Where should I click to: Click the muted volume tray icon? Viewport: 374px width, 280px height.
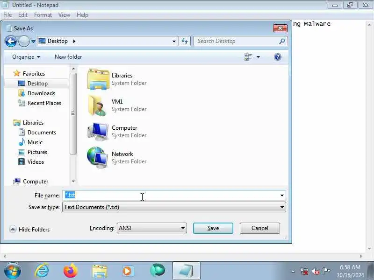coord(315,271)
